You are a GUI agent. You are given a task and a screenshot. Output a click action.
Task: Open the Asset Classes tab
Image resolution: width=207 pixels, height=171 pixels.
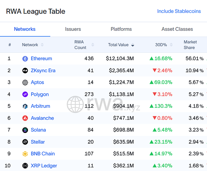(177, 29)
